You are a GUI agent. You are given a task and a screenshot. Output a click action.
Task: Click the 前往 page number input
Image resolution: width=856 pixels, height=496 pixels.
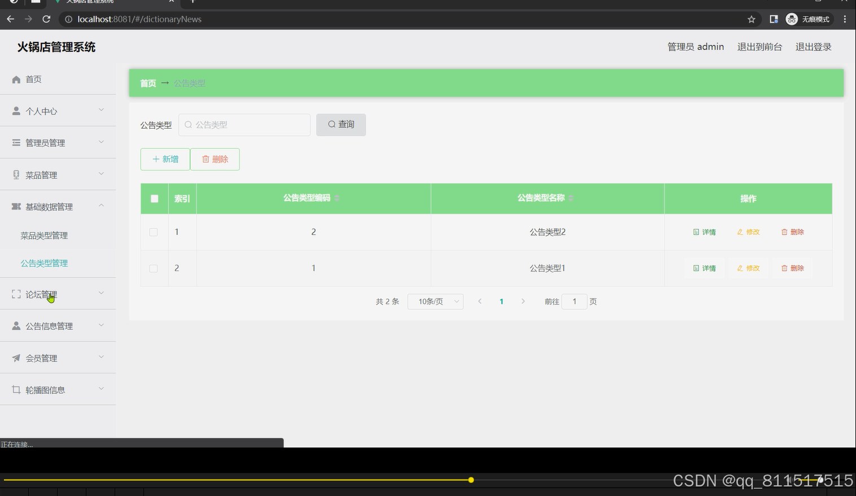(574, 302)
